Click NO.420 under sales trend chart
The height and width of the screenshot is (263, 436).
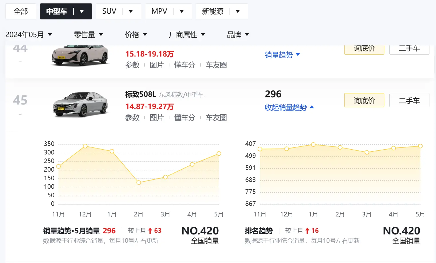(x=200, y=231)
